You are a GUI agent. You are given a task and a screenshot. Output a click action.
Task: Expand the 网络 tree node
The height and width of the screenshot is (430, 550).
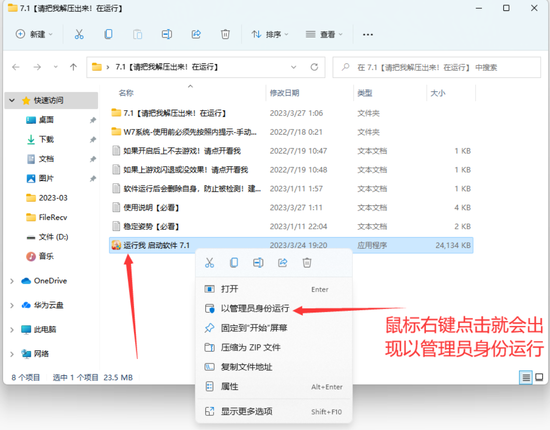click(12, 354)
